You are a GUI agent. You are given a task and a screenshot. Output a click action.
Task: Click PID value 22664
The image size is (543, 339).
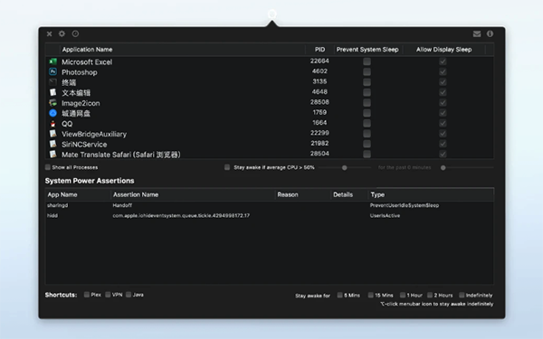coord(319,61)
